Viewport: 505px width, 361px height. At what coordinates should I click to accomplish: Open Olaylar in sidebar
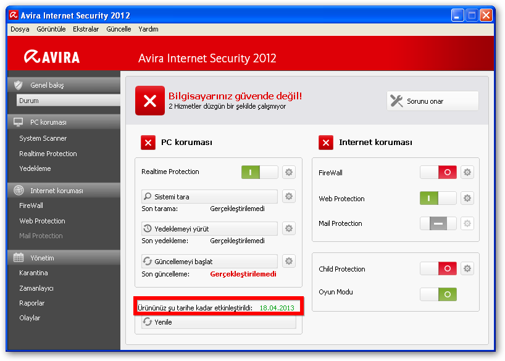(x=30, y=318)
